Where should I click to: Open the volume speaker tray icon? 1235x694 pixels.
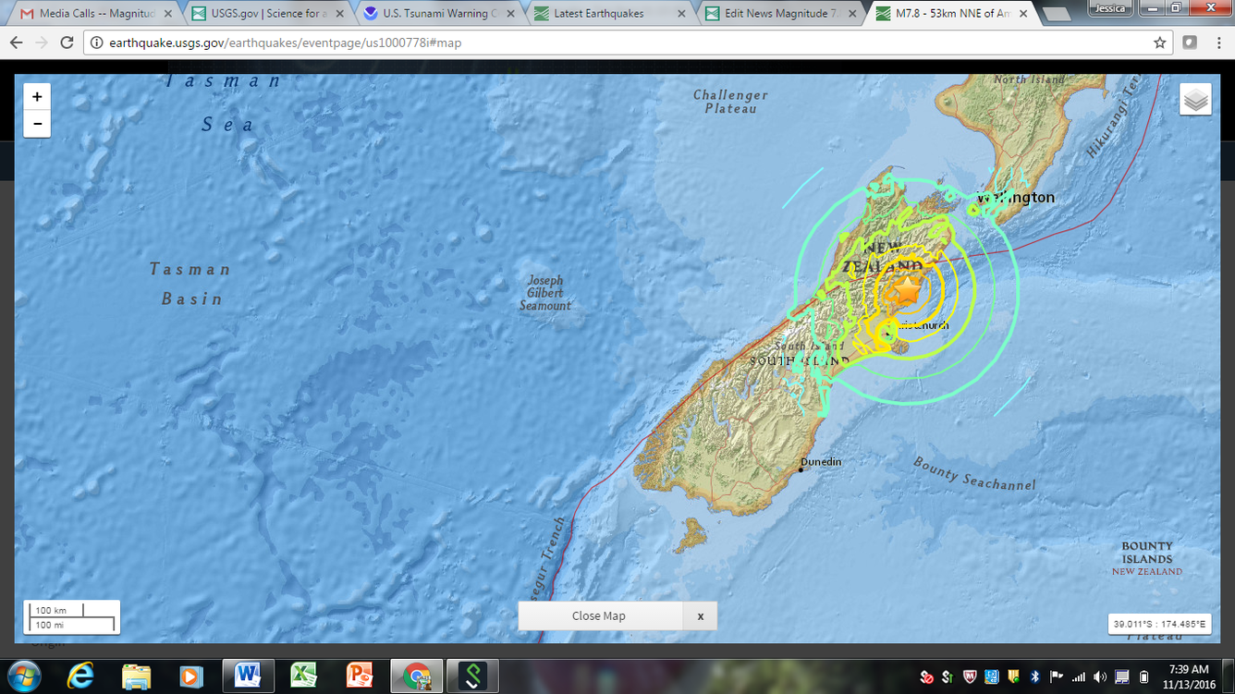pos(1100,677)
